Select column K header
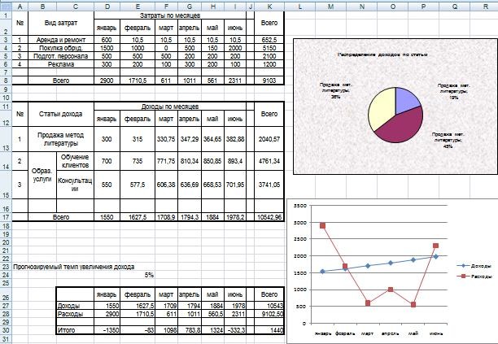Viewport: 498px width, 344px height. [269, 7]
